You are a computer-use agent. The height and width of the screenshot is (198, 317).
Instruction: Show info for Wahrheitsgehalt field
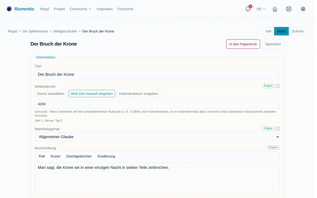coord(278,129)
